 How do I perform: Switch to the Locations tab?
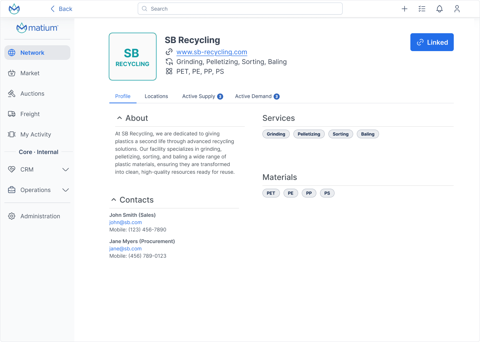156,96
